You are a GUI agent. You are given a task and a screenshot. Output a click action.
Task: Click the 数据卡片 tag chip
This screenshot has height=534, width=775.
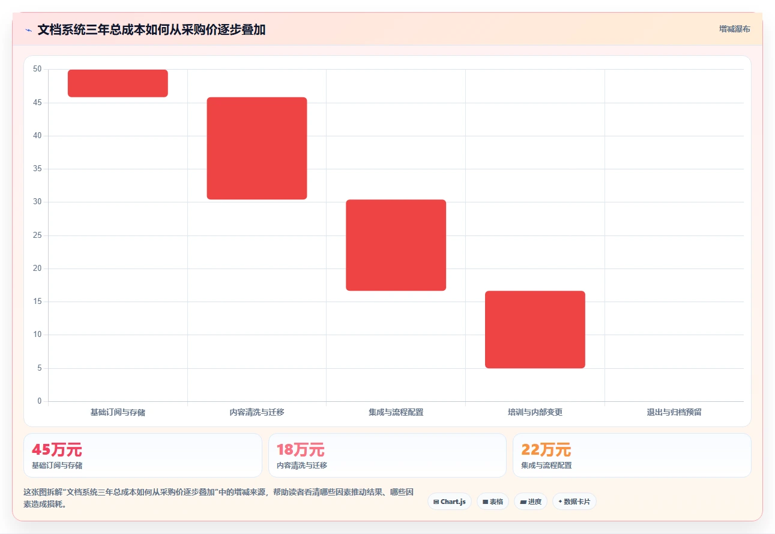(574, 502)
